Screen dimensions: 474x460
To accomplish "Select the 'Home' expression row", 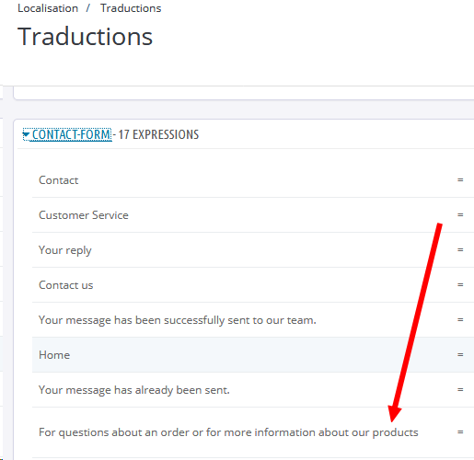I will tap(253, 355).
